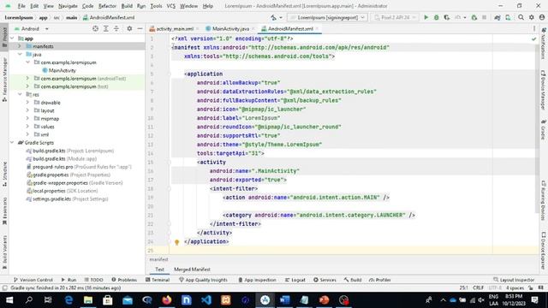Open File Explorer from the taskbar

click(x=88, y=300)
